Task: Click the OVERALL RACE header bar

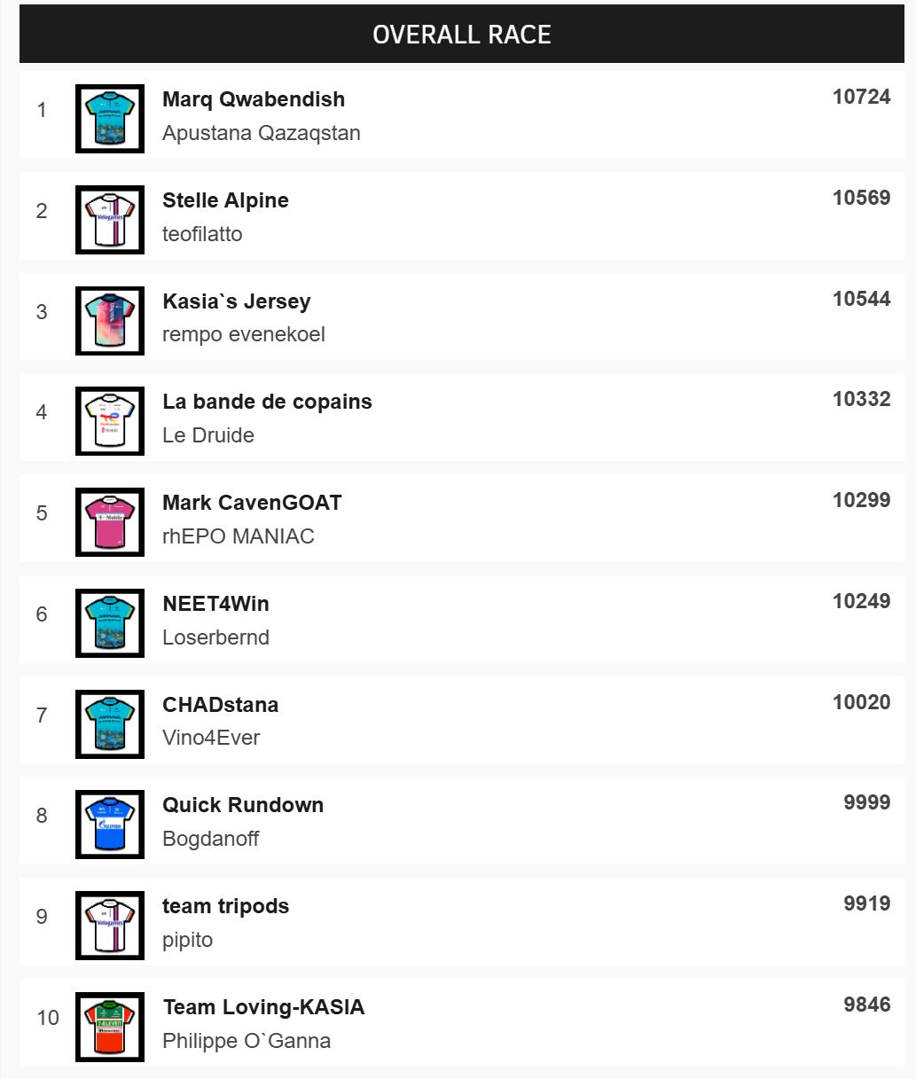Action: click(x=461, y=35)
